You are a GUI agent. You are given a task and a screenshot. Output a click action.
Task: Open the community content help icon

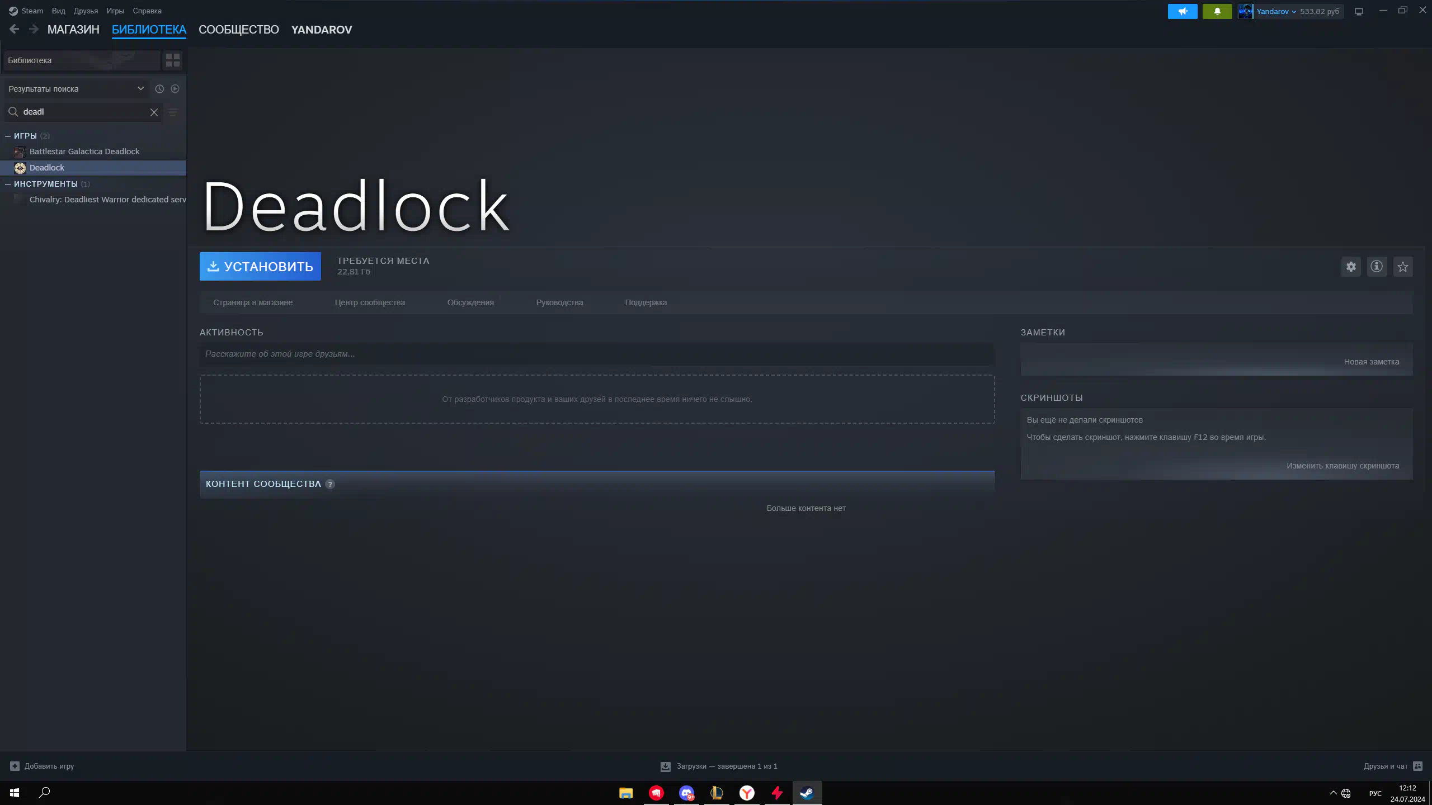coord(330,484)
